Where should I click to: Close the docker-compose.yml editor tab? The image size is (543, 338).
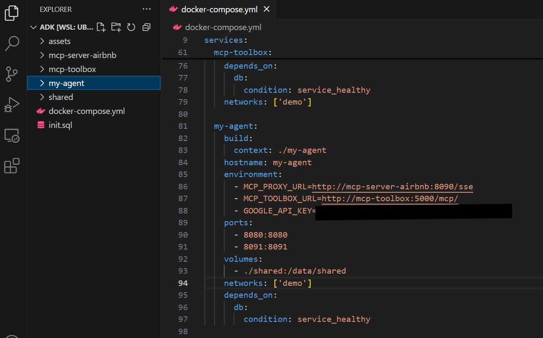point(266,9)
